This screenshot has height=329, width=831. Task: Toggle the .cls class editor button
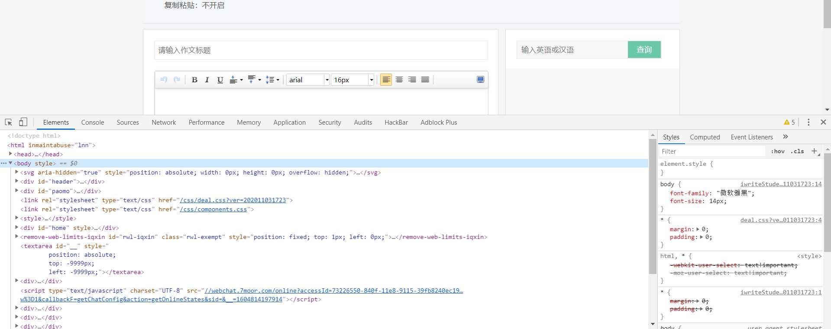(x=797, y=152)
